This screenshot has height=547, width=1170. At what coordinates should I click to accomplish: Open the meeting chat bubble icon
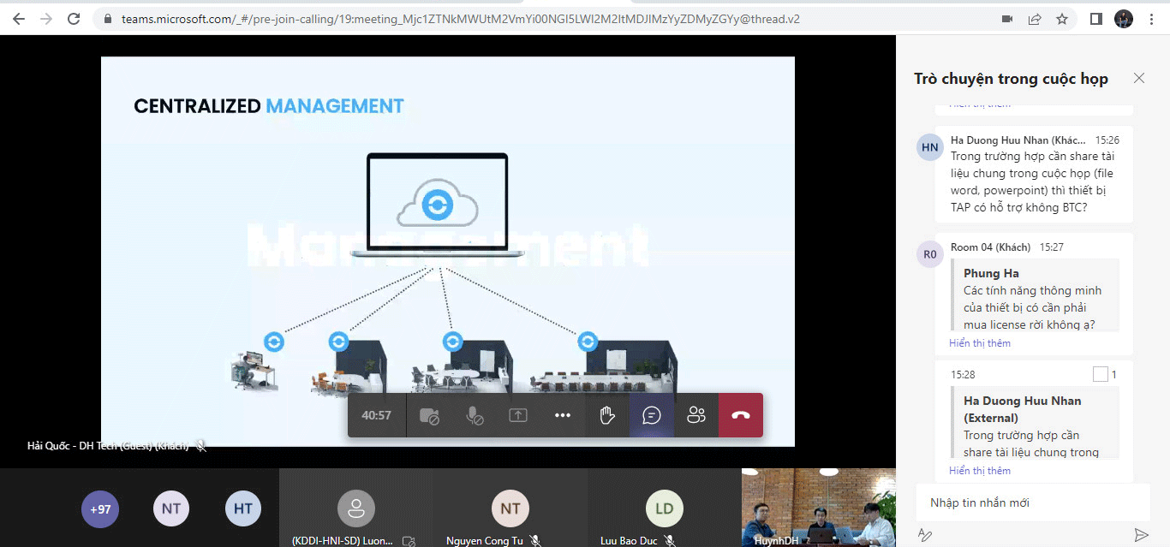(652, 414)
